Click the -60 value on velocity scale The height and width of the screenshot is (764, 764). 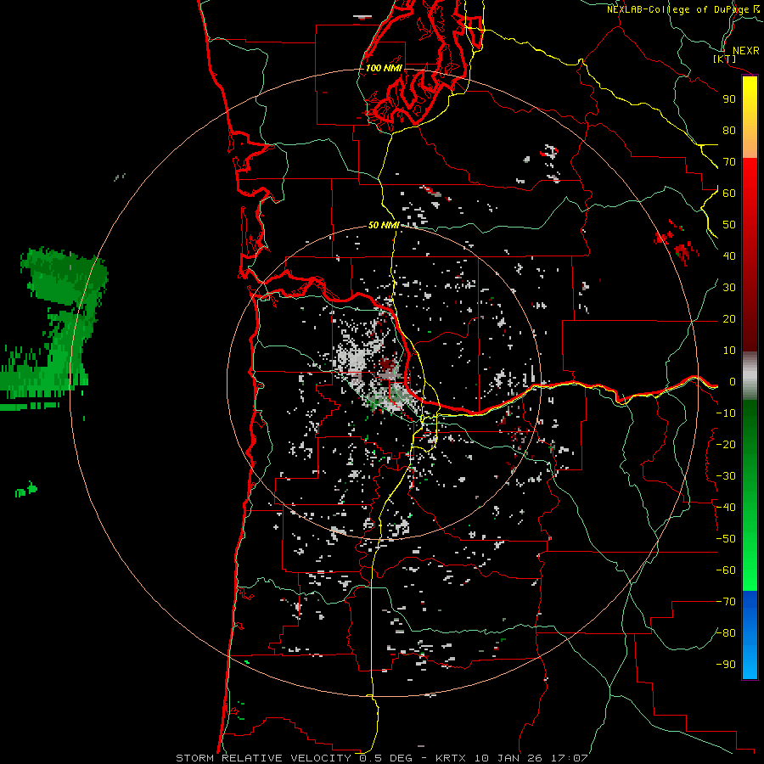[x=726, y=570]
